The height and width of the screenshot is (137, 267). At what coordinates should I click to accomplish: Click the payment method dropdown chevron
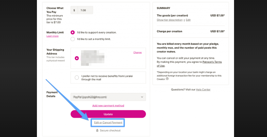click(x=142, y=97)
